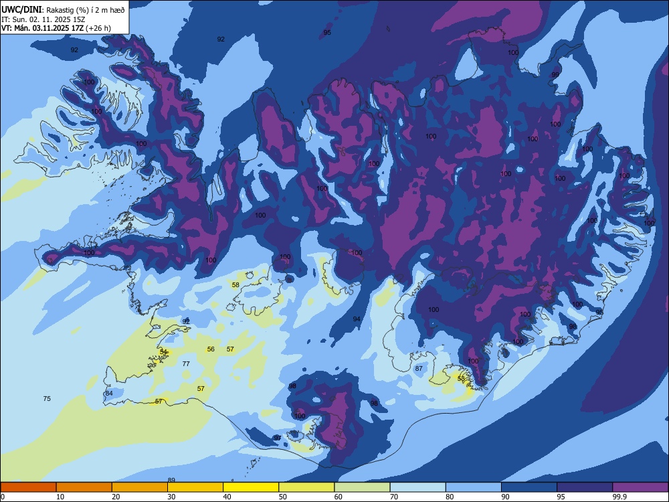The width and height of the screenshot is (669, 502).
Task: Click the bright yellow 40–50 legend swatch
Action: (x=251, y=487)
